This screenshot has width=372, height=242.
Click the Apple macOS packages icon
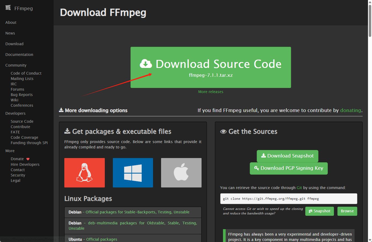point(181,172)
